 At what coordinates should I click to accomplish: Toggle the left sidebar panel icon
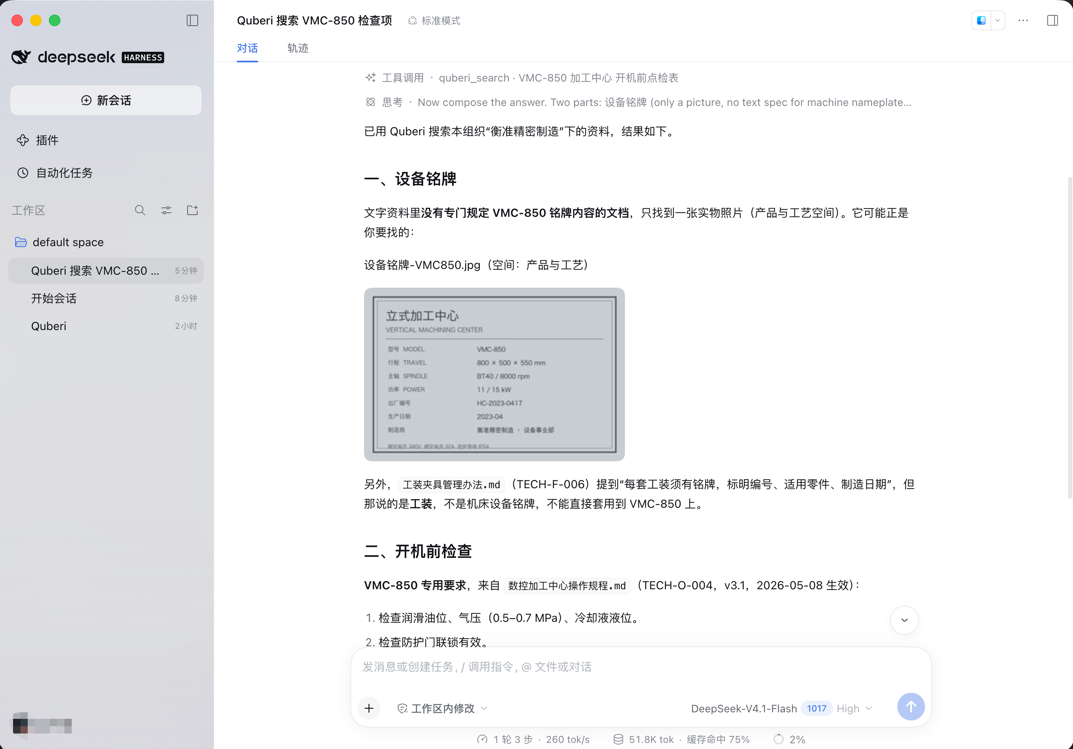click(x=192, y=20)
